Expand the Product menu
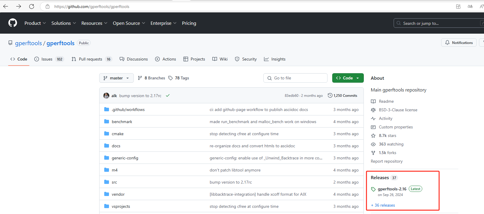Image resolution: width=484 pixels, height=214 pixels. 35,23
